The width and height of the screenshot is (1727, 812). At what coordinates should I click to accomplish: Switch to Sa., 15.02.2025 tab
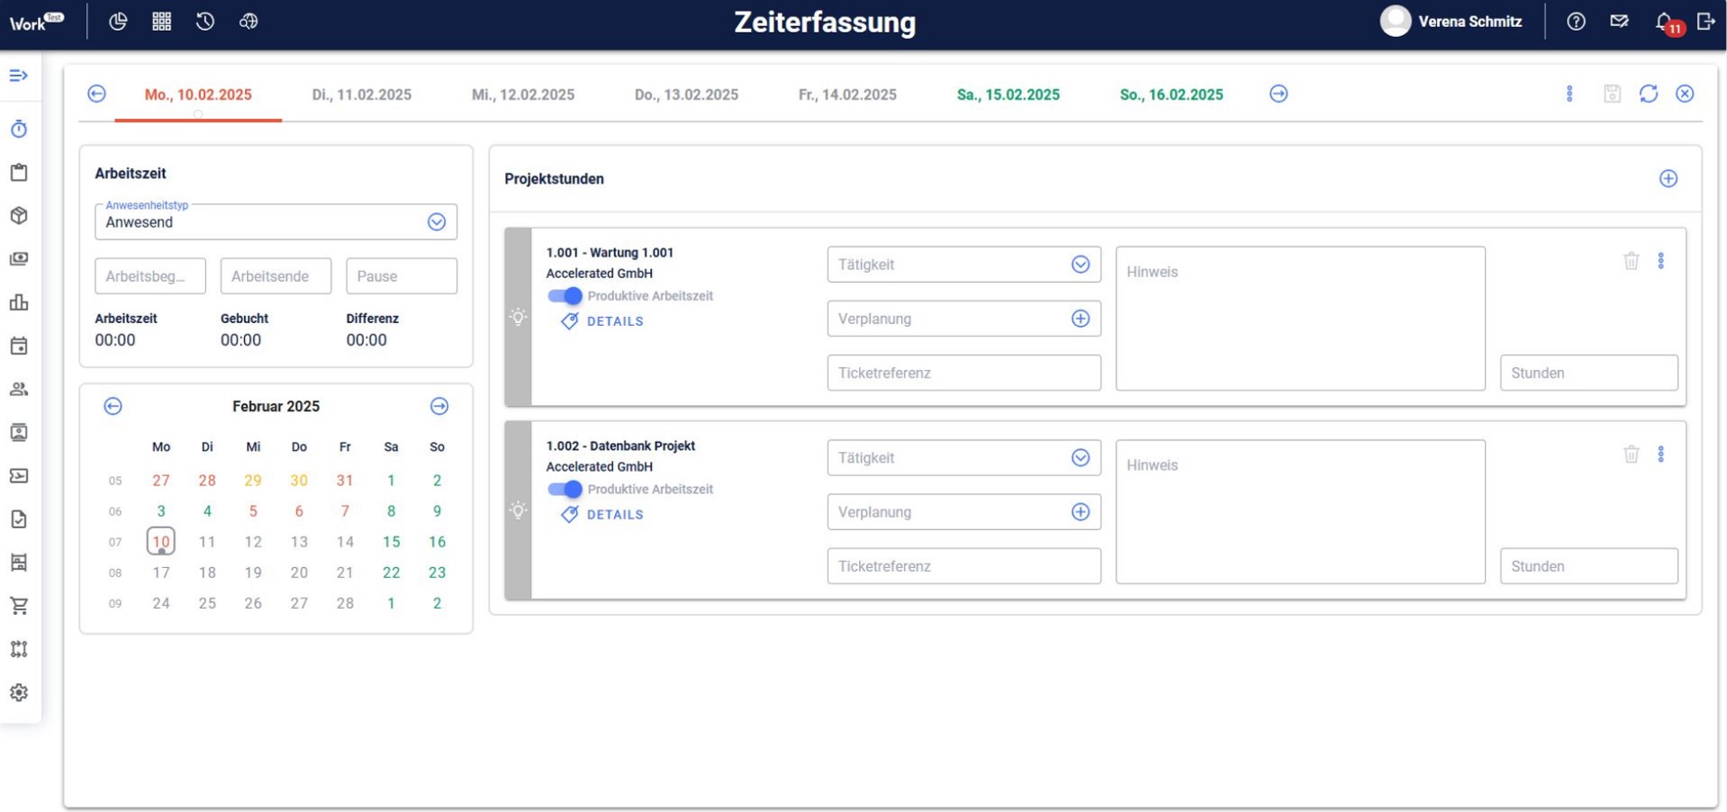pyautogui.click(x=1008, y=95)
